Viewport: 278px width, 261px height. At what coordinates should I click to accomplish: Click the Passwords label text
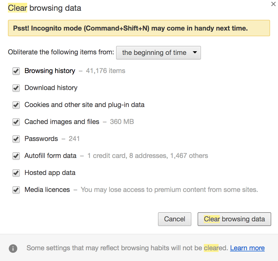41,139
